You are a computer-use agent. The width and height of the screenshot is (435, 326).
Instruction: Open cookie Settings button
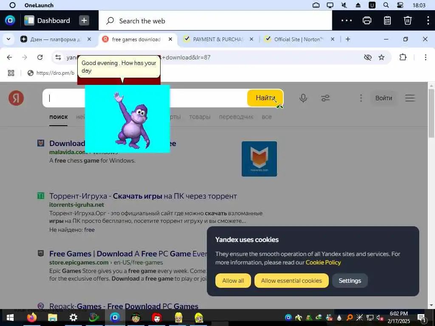coord(350,281)
